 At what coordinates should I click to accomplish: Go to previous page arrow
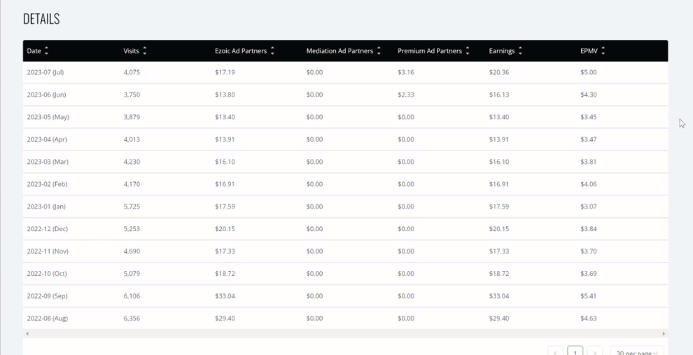pos(555,352)
